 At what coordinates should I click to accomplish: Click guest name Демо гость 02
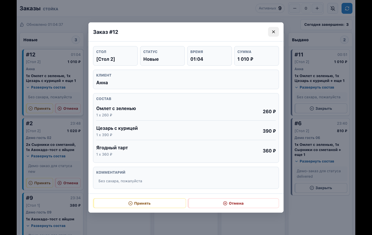click(39, 138)
